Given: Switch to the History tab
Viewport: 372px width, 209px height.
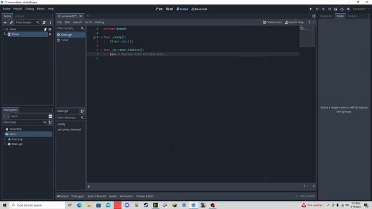Looking at the screenshot, I should (353, 16).
